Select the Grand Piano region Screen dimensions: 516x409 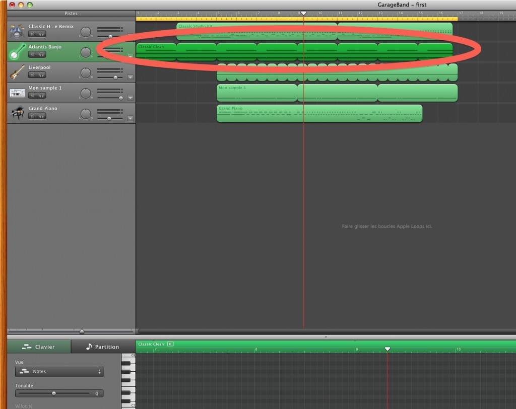pos(319,113)
